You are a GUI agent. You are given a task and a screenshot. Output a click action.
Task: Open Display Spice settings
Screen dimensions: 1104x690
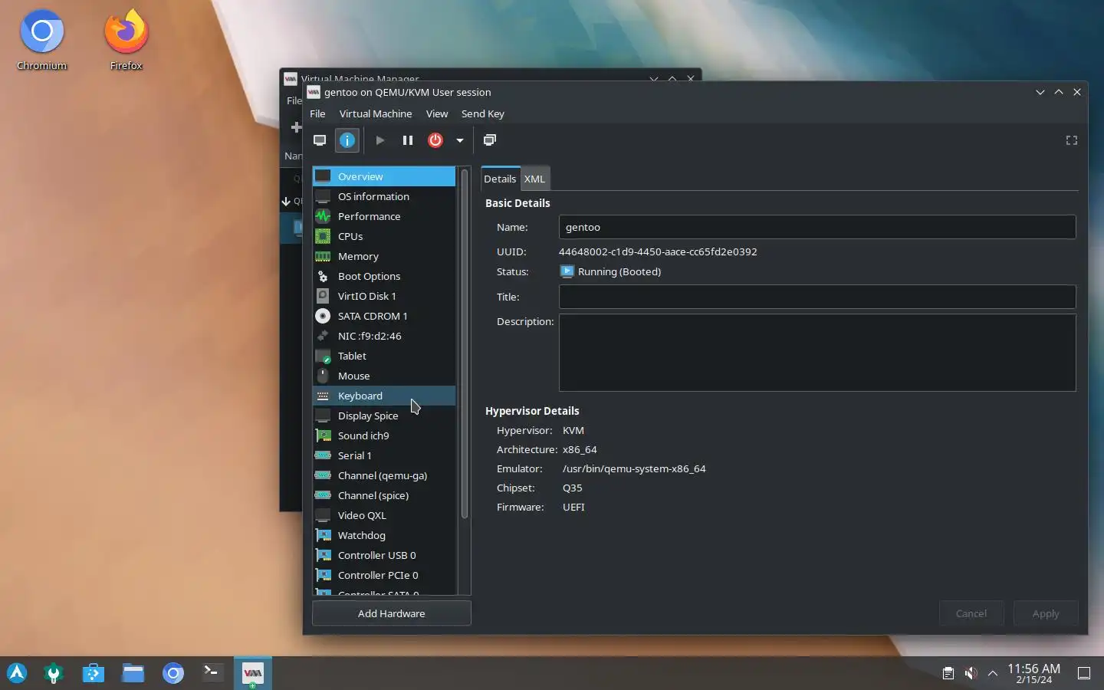coord(384,416)
